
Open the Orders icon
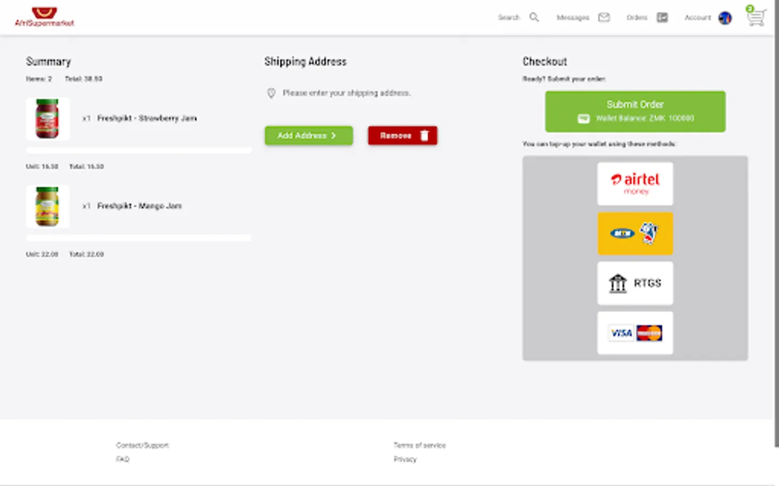[662, 17]
